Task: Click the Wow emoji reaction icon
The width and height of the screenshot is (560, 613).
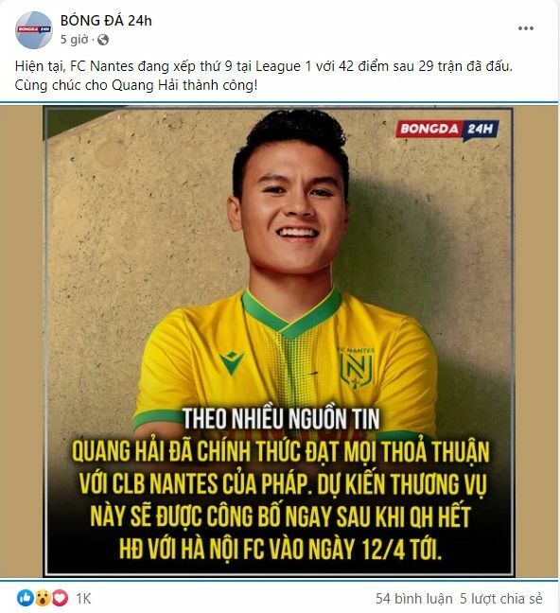Action: (x=43, y=598)
